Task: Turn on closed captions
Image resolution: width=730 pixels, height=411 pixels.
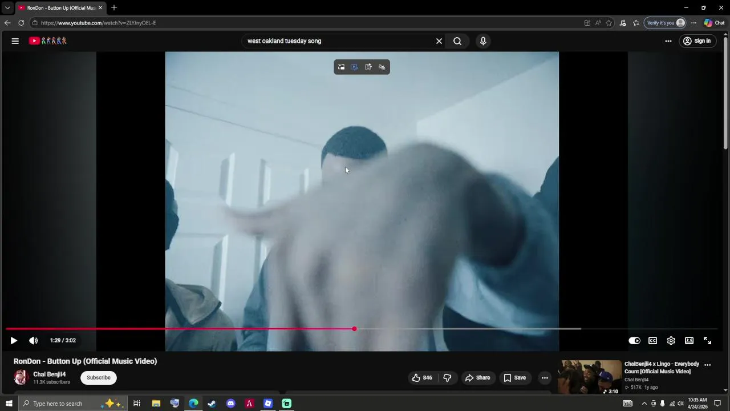Action: click(x=652, y=340)
